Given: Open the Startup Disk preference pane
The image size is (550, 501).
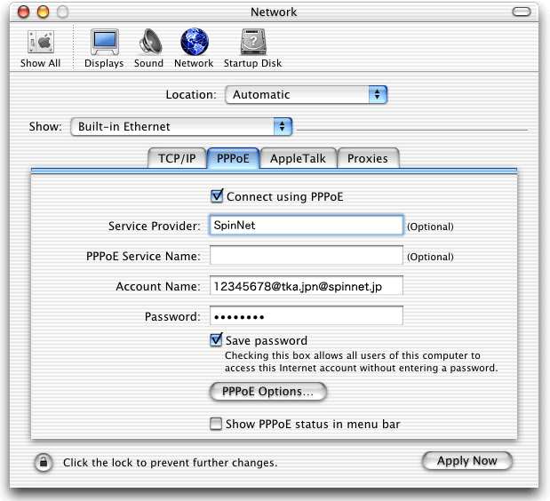Looking at the screenshot, I should coord(252,48).
